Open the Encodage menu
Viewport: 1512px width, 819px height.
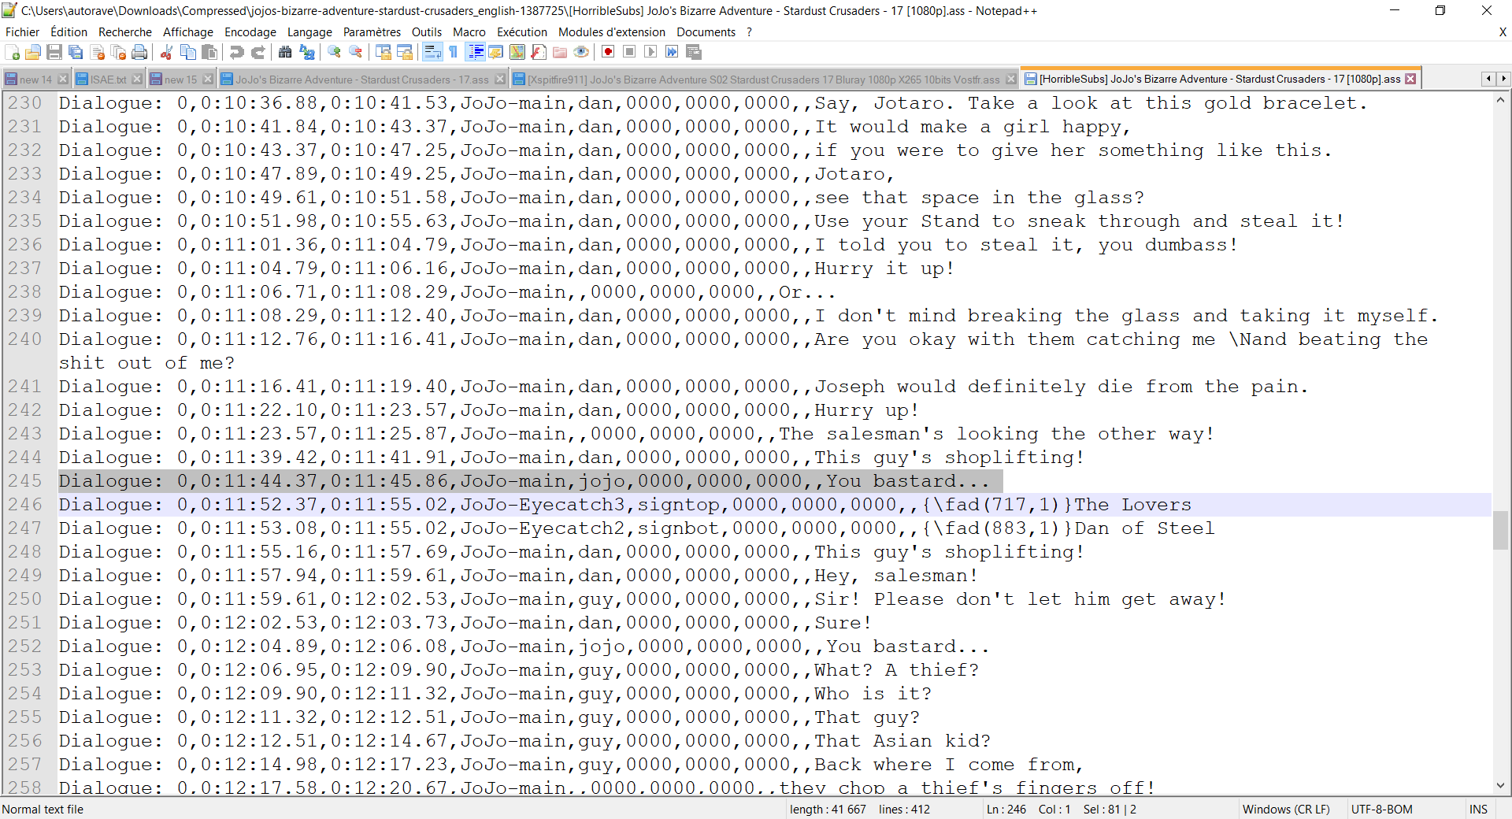[x=250, y=32]
